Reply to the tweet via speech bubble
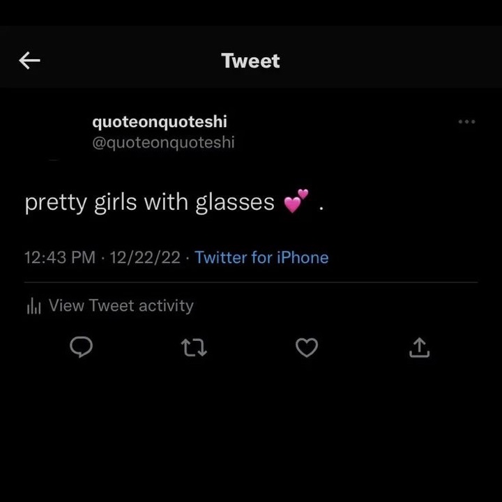 coord(82,347)
